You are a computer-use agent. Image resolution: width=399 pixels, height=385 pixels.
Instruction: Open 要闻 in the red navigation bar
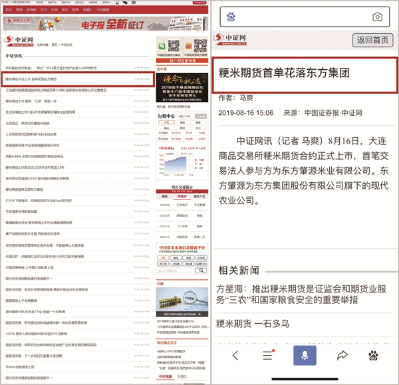(x=19, y=10)
